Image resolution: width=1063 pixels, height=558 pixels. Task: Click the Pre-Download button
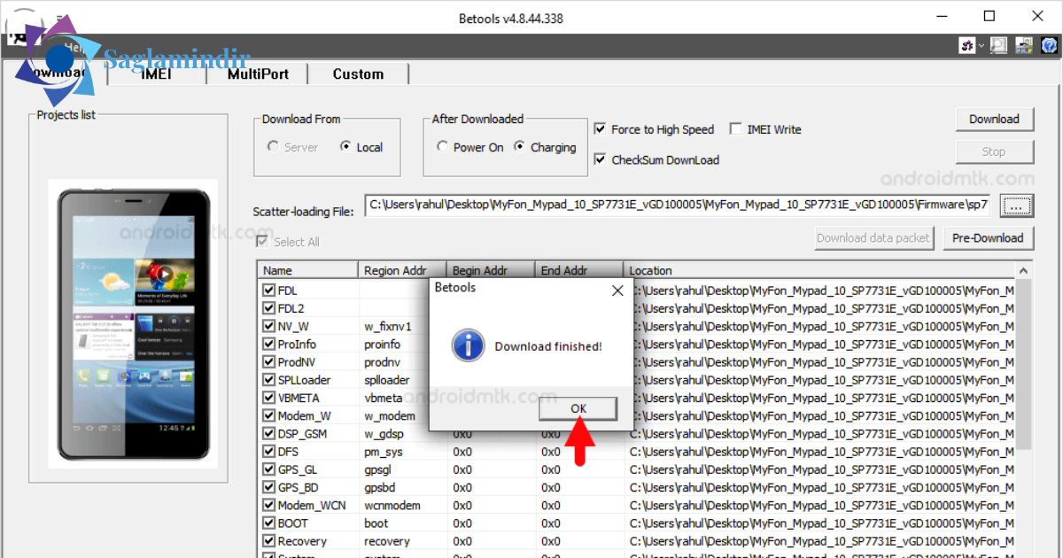[x=988, y=237]
